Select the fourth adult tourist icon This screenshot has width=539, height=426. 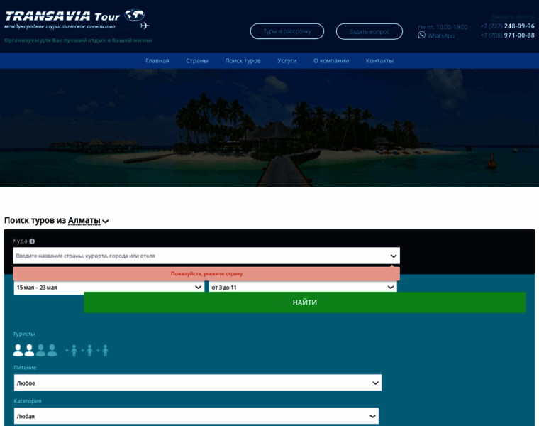(x=52, y=350)
